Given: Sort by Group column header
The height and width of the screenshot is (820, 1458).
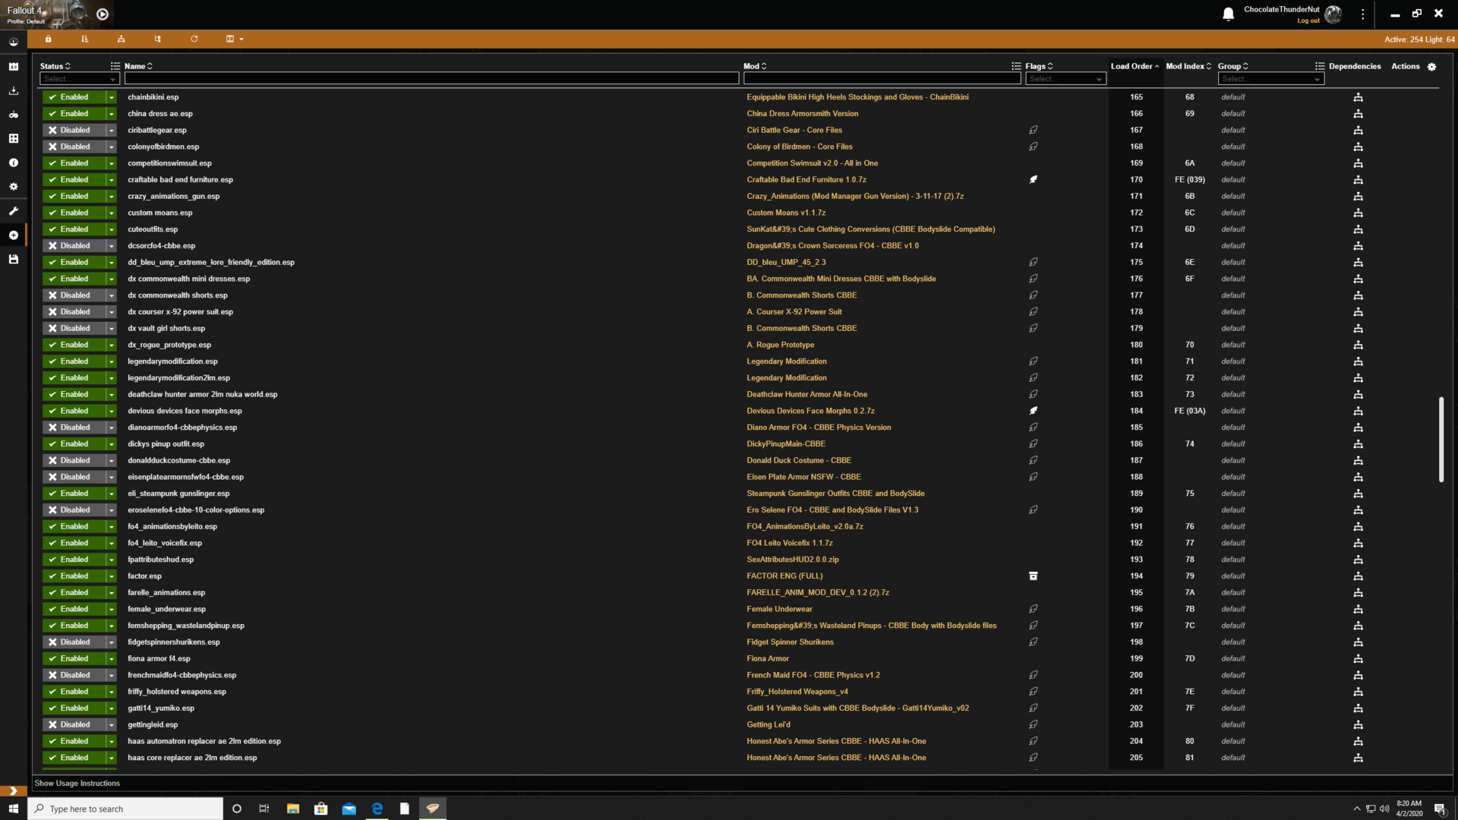Looking at the screenshot, I should (x=1232, y=67).
